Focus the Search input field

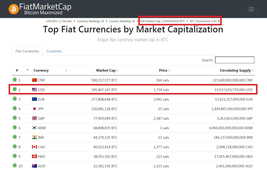tap(235, 60)
